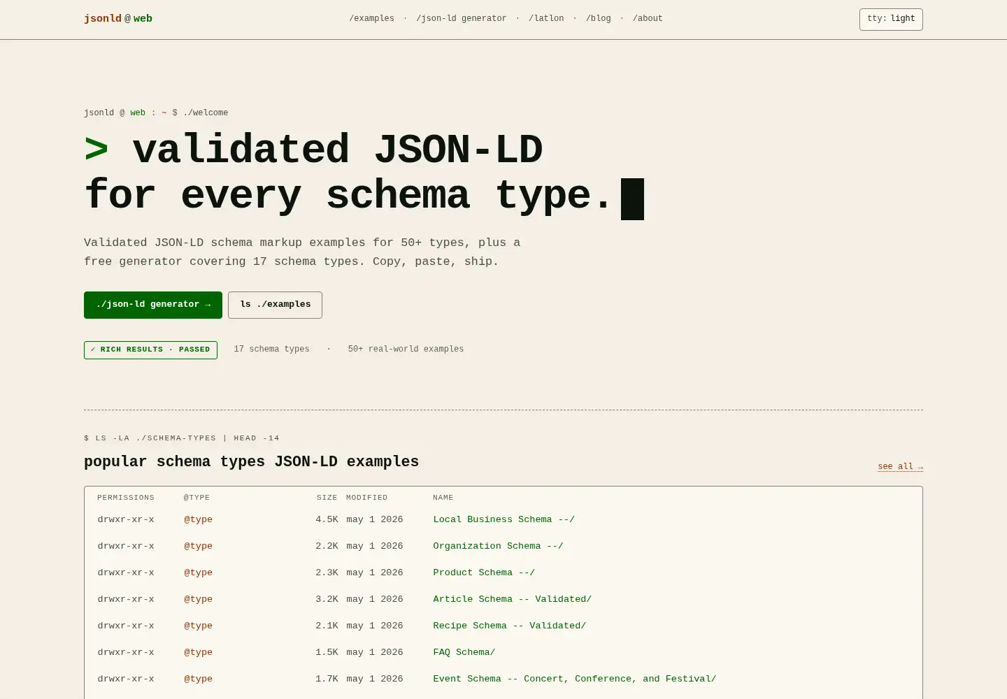
Task: Click @type in the Local Business Schema row
Action: pyautogui.click(x=198, y=519)
